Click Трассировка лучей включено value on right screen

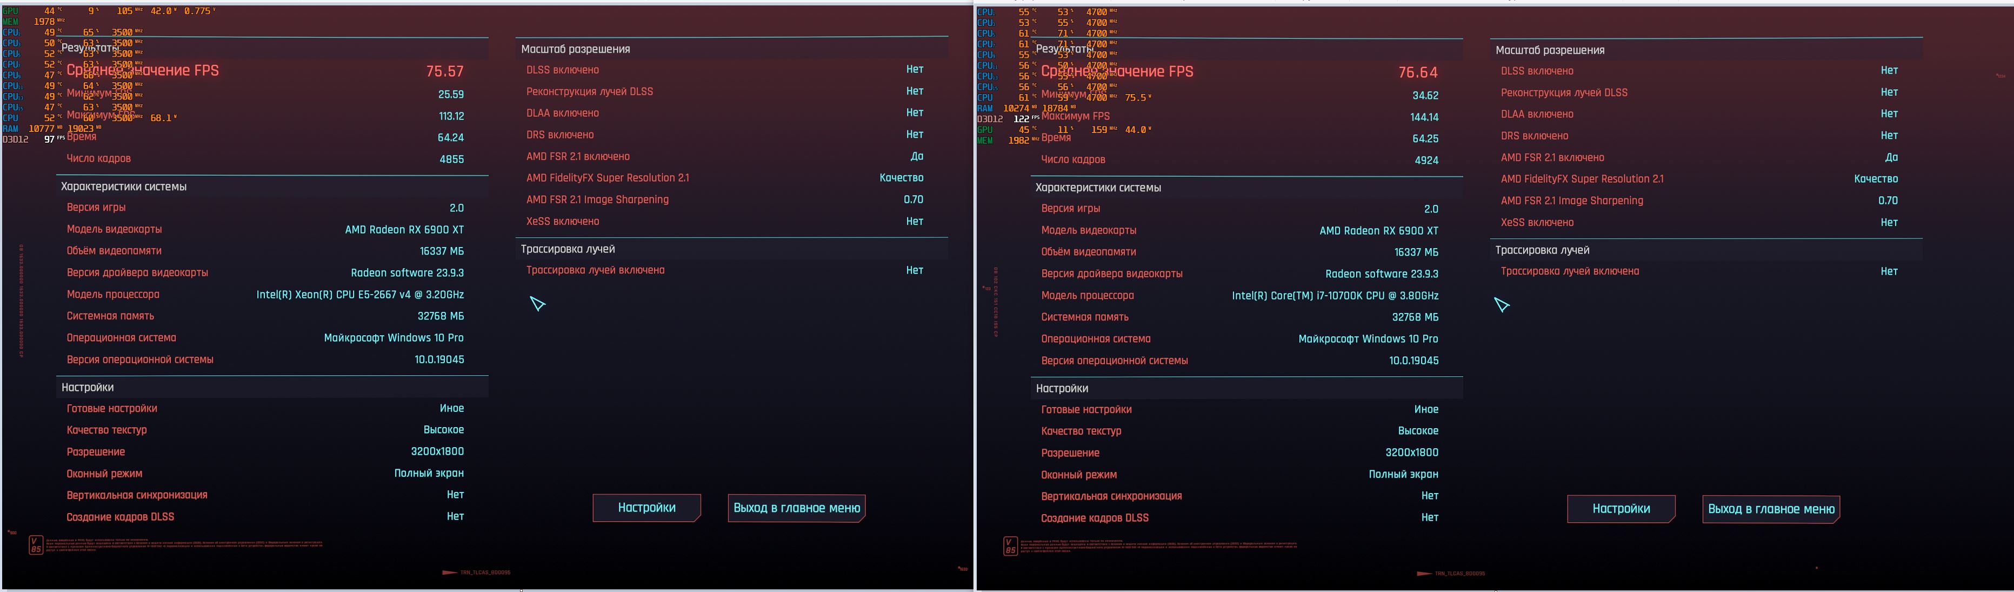1888,271
